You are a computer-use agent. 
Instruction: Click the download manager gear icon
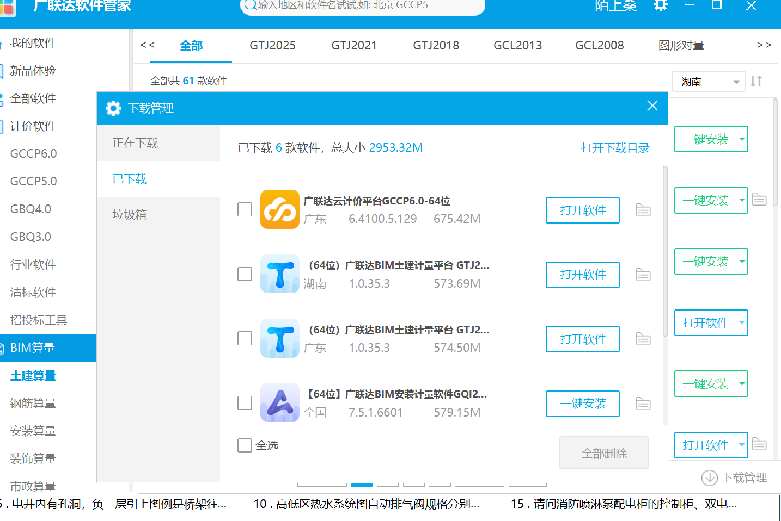(x=113, y=108)
